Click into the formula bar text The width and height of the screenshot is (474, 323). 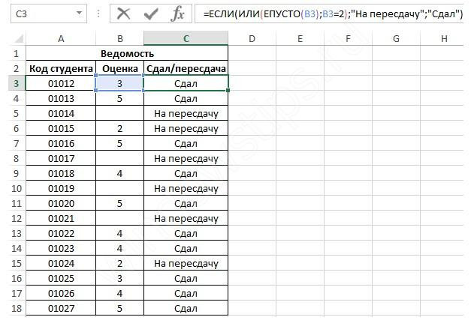point(333,14)
